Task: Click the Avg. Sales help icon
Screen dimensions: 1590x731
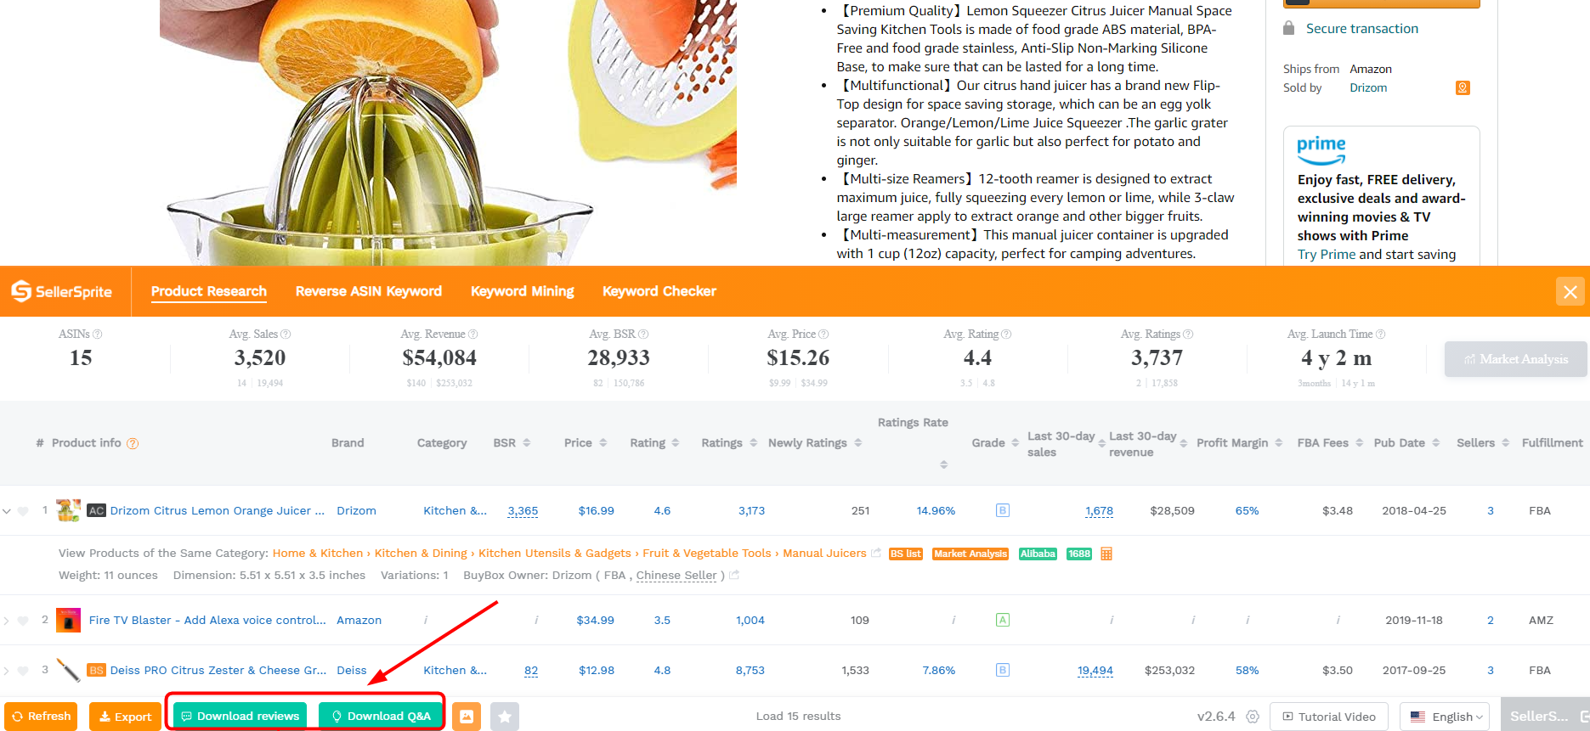Action: pyautogui.click(x=286, y=335)
